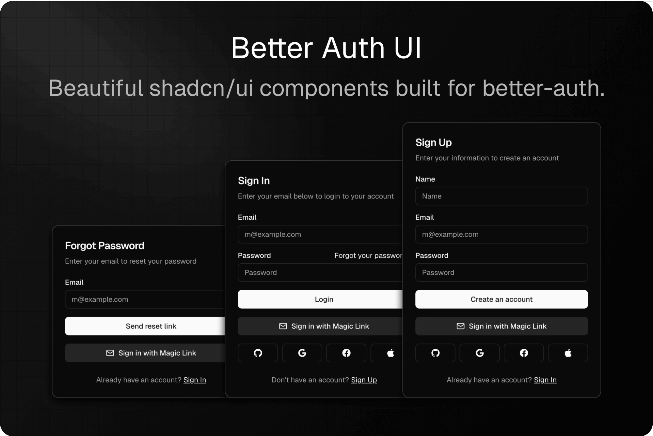Screen dimensions: 653x436
Task: Click Sign In link on Forgot Password card
Action: 195,380
